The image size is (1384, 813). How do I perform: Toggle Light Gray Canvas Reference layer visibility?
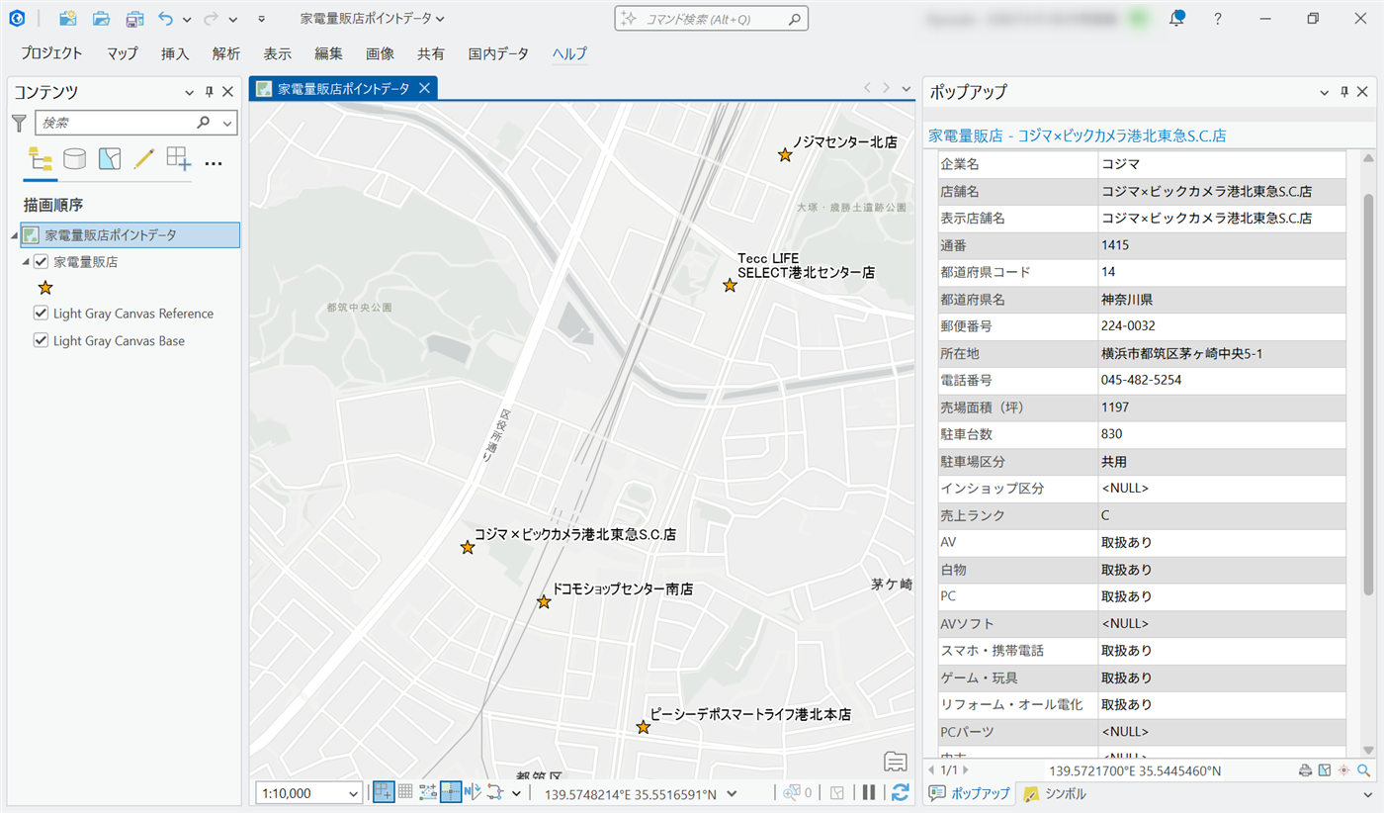(x=42, y=314)
